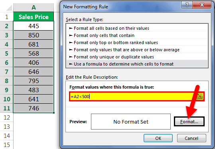Viewport: 215px width, 149px height.
Task: Select cell with value 746
Action: [34, 108]
